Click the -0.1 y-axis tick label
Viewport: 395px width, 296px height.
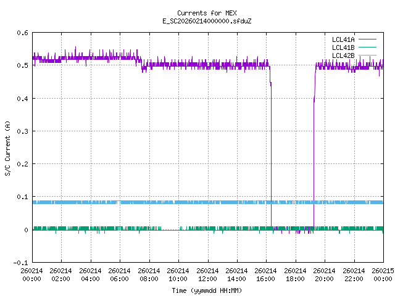pos(20,263)
